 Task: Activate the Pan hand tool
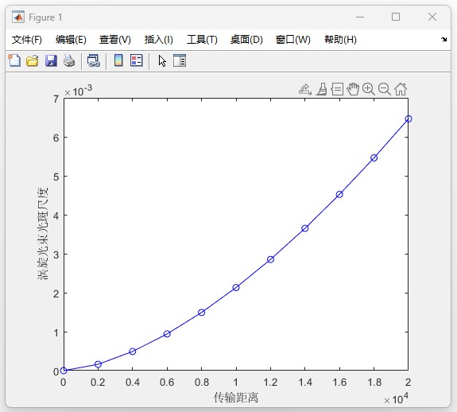tap(353, 89)
